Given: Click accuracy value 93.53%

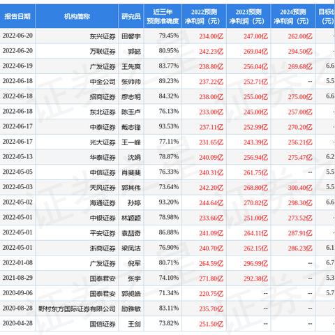Looking at the screenshot, I should coord(169,126).
